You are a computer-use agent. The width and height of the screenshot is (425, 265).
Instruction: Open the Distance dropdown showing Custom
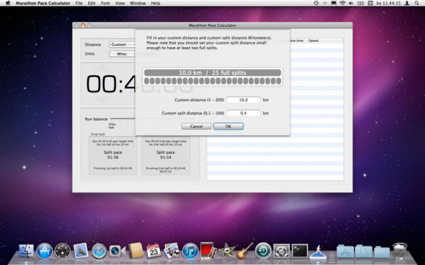click(122, 44)
